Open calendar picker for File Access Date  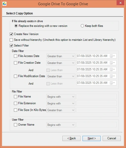[x=112, y=56]
